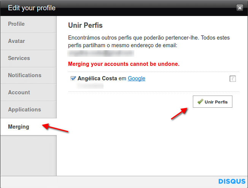
Task: Click the red merge warning text
Action: point(124,64)
